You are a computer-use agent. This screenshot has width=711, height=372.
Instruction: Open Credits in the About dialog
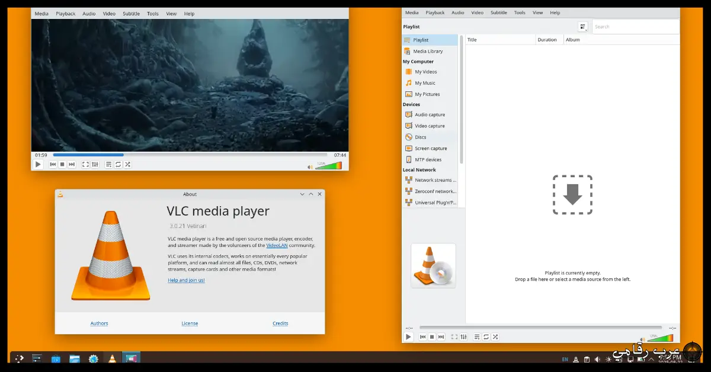280,323
